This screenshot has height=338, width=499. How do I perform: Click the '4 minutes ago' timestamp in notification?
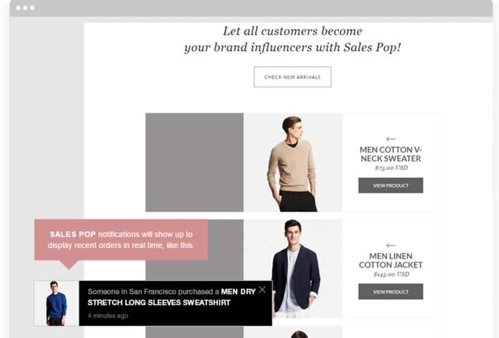coord(108,316)
